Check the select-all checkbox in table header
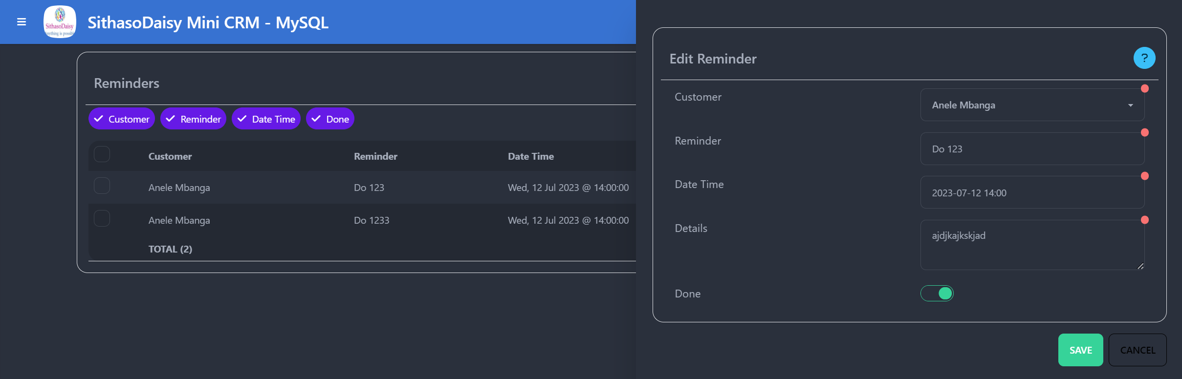This screenshot has height=379, width=1182. (102, 154)
